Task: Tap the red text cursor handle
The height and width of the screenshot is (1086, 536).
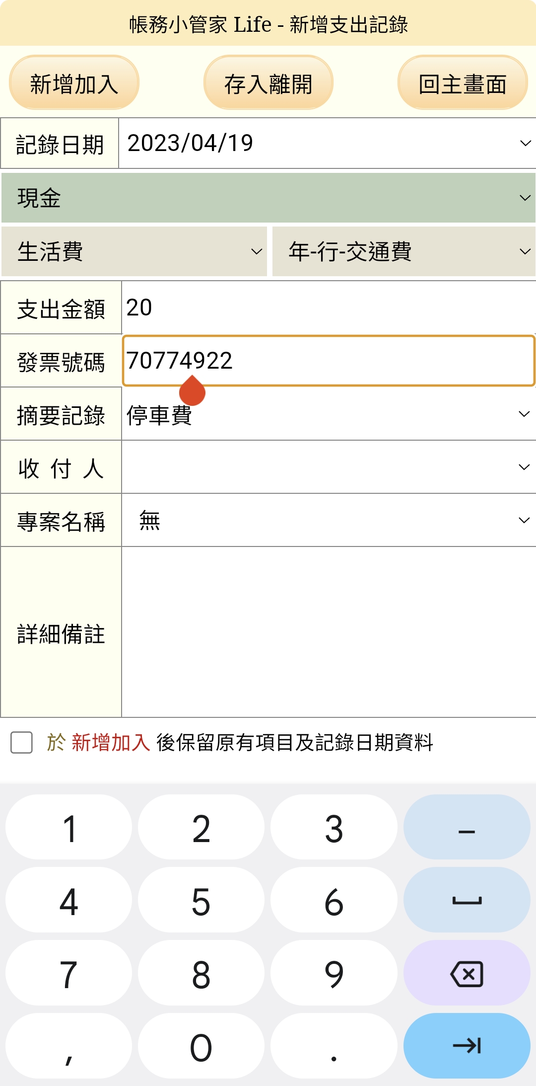Action: (192, 391)
